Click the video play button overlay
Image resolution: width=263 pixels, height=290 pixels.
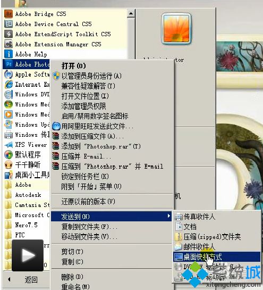[x=28, y=255]
